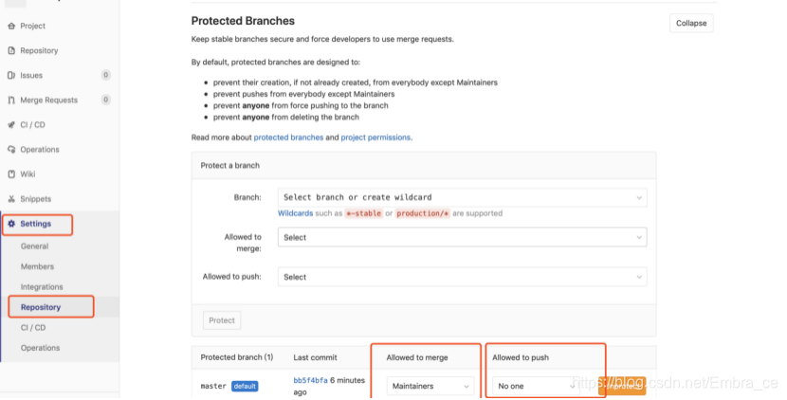This screenshot has height=400, width=787.
Task: Click the Operations icon in sidebar
Action: [11, 150]
